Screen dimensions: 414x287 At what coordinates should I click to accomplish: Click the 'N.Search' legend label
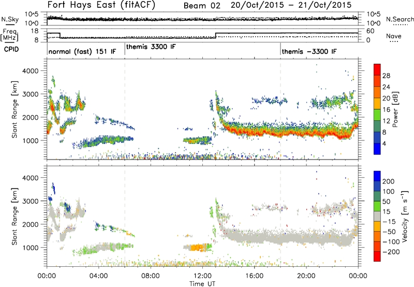click(400, 19)
